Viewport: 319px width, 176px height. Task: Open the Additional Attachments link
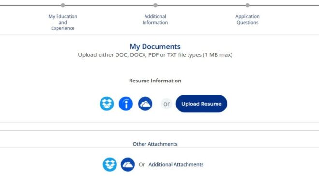[x=176, y=164]
